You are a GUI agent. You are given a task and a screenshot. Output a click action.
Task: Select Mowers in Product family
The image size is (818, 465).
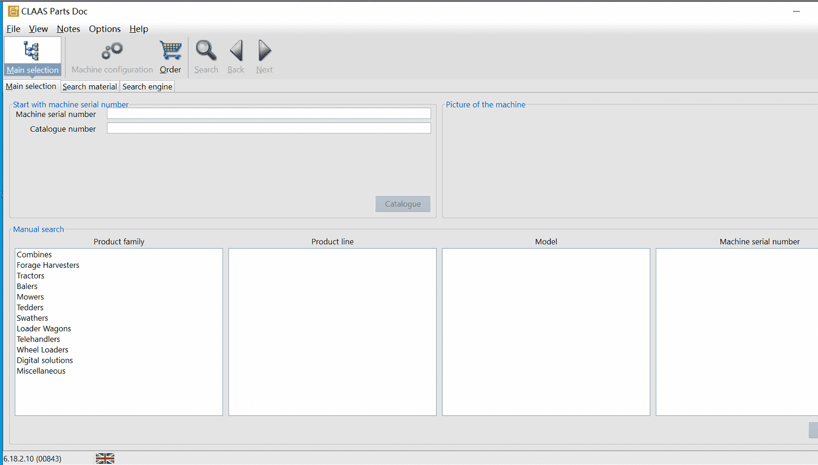[30, 297]
